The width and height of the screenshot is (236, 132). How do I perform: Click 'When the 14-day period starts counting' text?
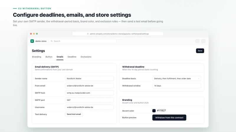(x=140, y=70)
